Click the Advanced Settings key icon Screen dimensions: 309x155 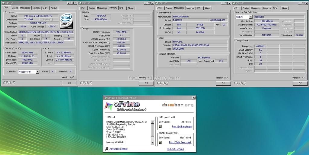107,149
